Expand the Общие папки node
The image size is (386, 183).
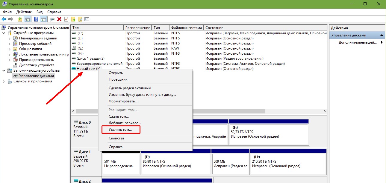[9, 49]
